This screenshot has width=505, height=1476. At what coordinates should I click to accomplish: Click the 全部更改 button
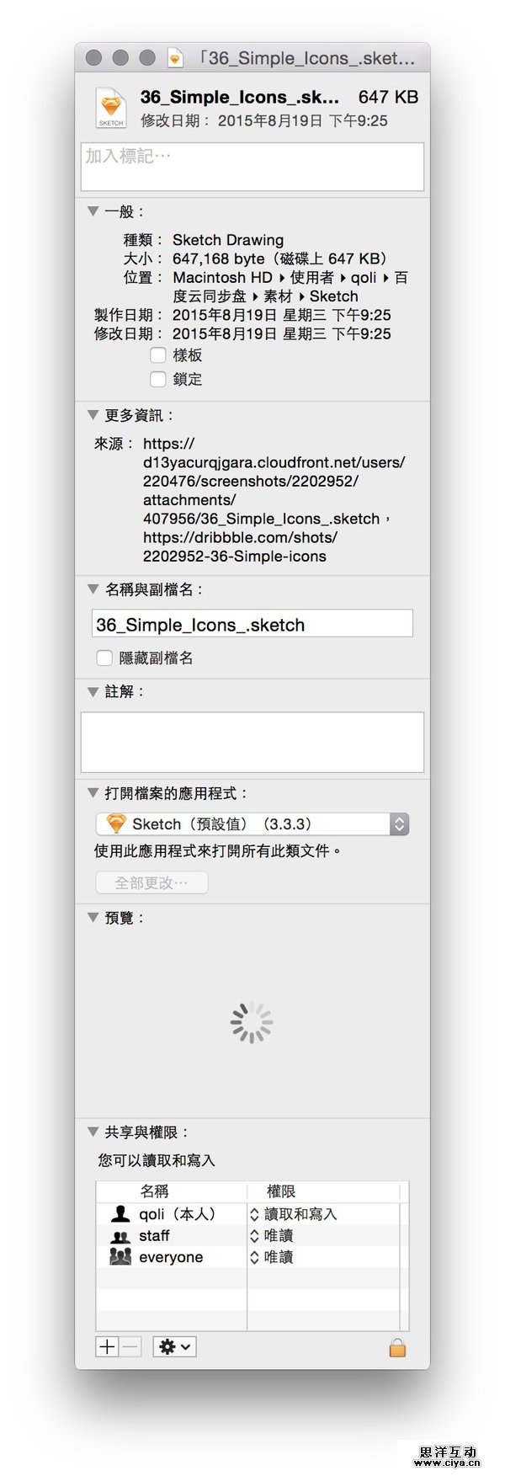[151, 882]
